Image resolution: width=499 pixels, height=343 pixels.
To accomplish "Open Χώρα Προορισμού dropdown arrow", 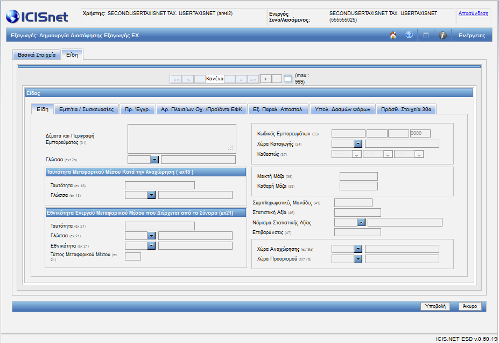I will pyautogui.click(x=358, y=259).
